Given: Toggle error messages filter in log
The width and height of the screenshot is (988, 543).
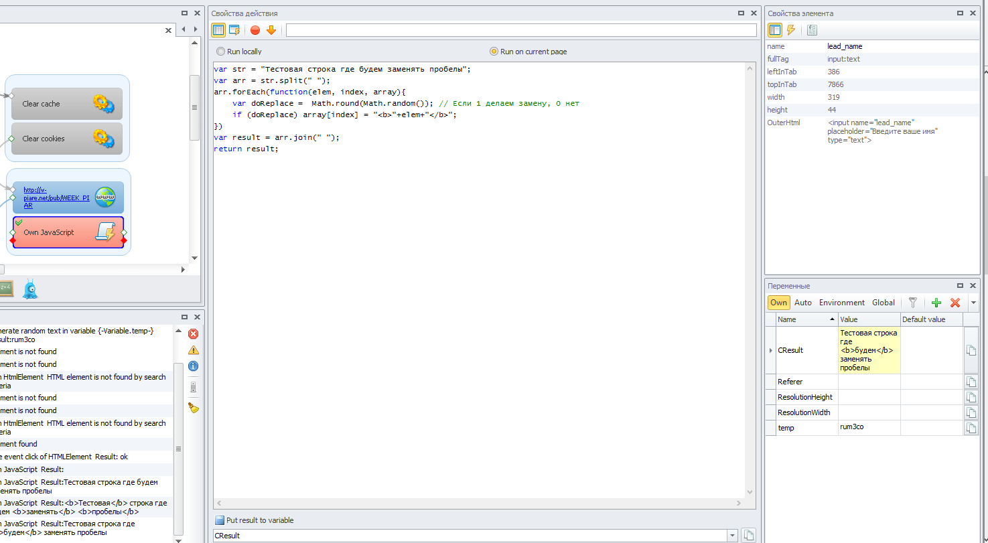Looking at the screenshot, I should tap(194, 333).
